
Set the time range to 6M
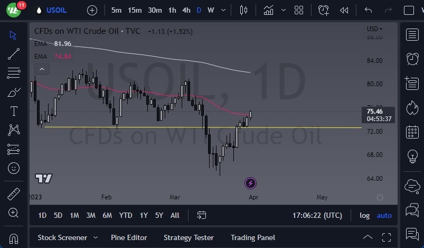click(107, 215)
